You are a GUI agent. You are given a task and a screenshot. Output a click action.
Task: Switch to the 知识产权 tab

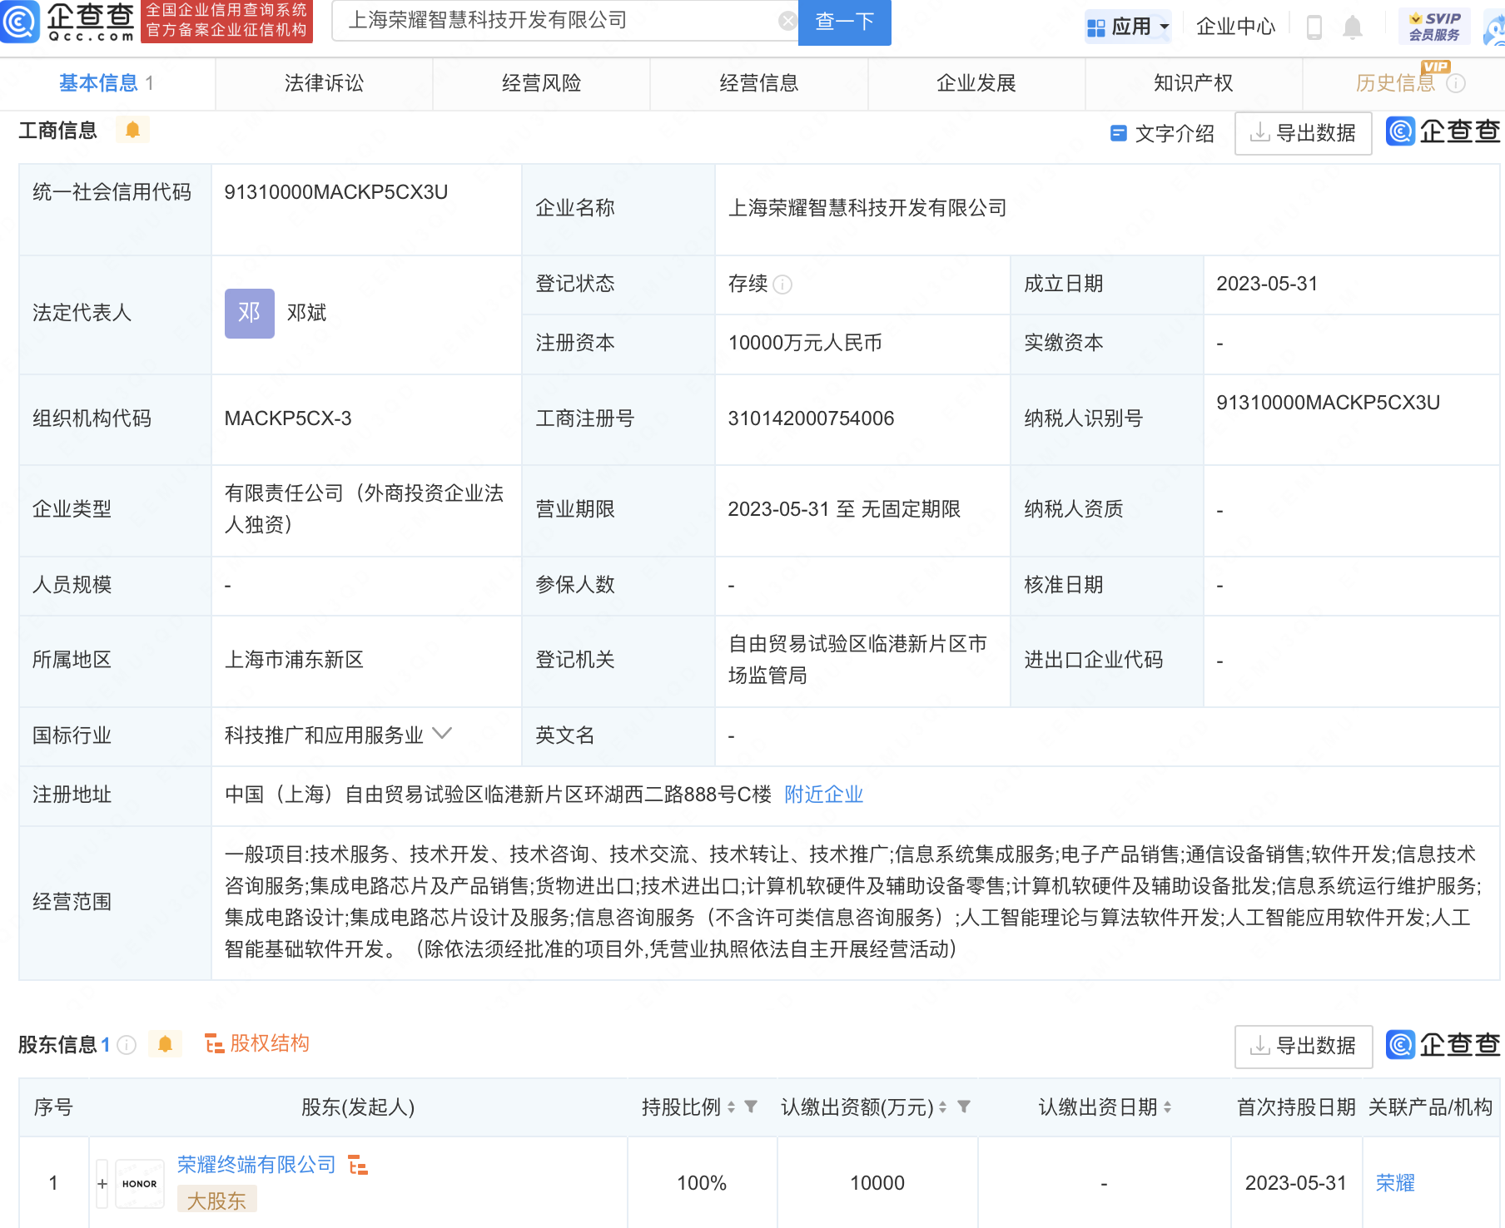click(1193, 83)
